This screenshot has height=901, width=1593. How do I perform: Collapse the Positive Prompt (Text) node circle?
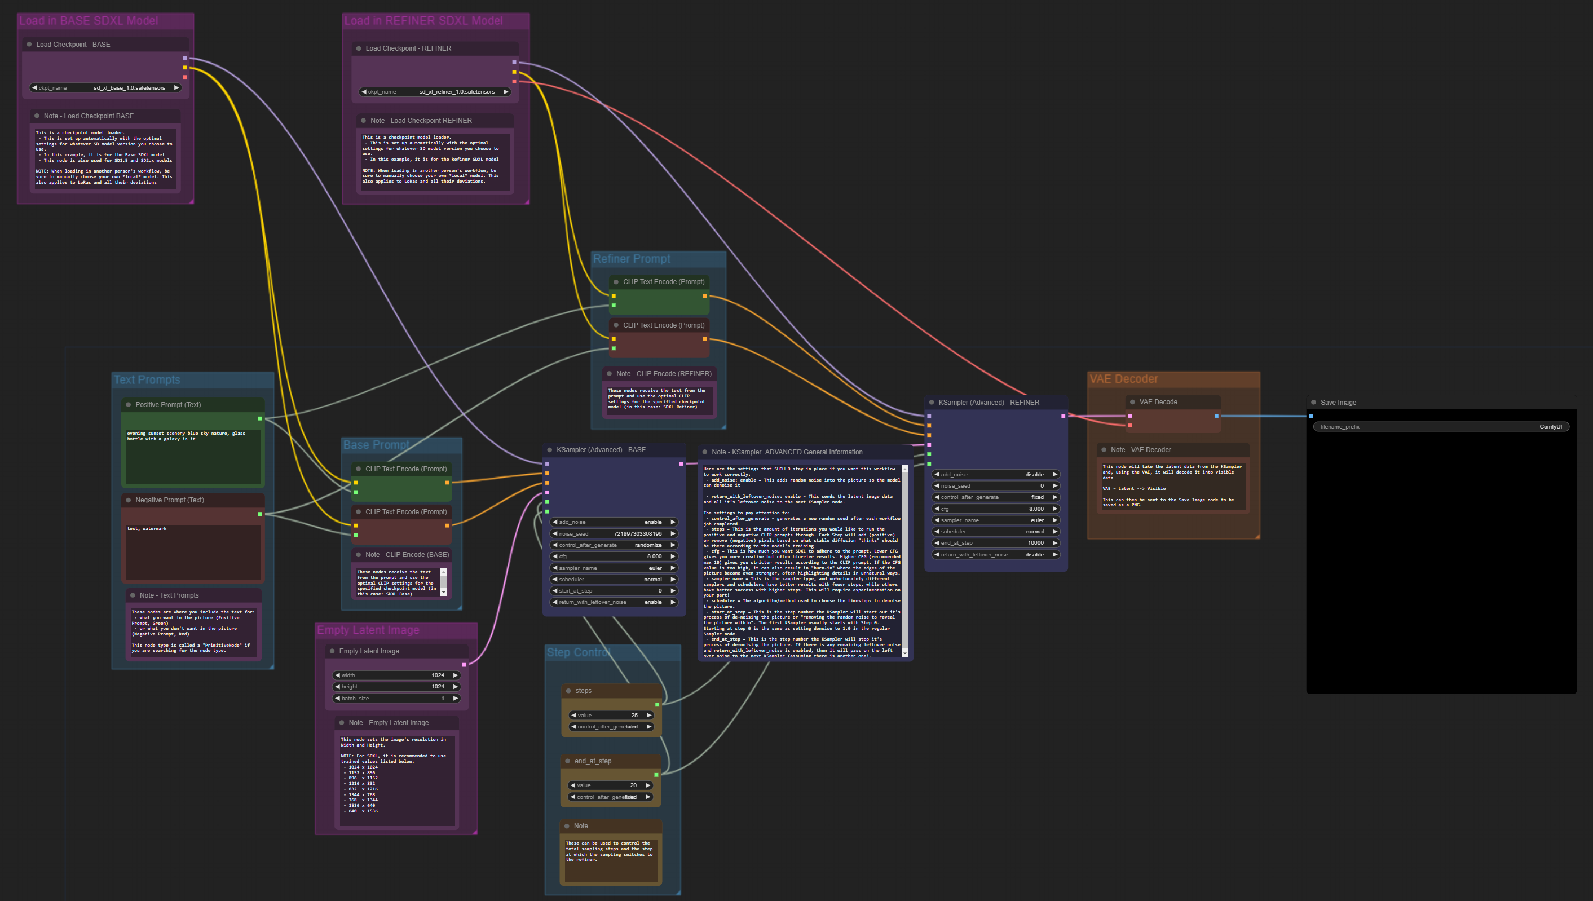[129, 404]
